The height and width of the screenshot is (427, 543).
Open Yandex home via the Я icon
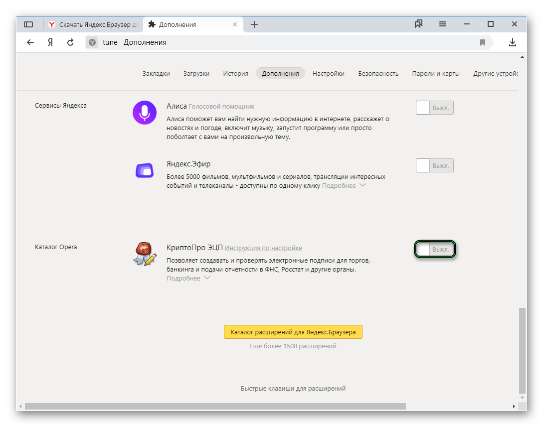point(50,42)
